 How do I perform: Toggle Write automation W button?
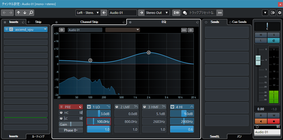coord(273,116)
